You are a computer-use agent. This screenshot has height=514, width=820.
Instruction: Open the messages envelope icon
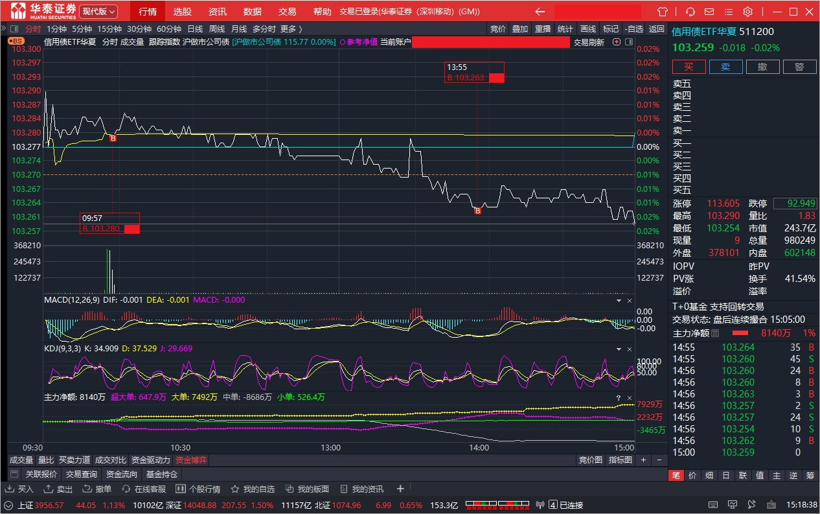(x=710, y=12)
